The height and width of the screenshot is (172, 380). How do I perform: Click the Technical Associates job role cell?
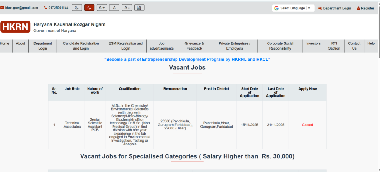[72, 125]
